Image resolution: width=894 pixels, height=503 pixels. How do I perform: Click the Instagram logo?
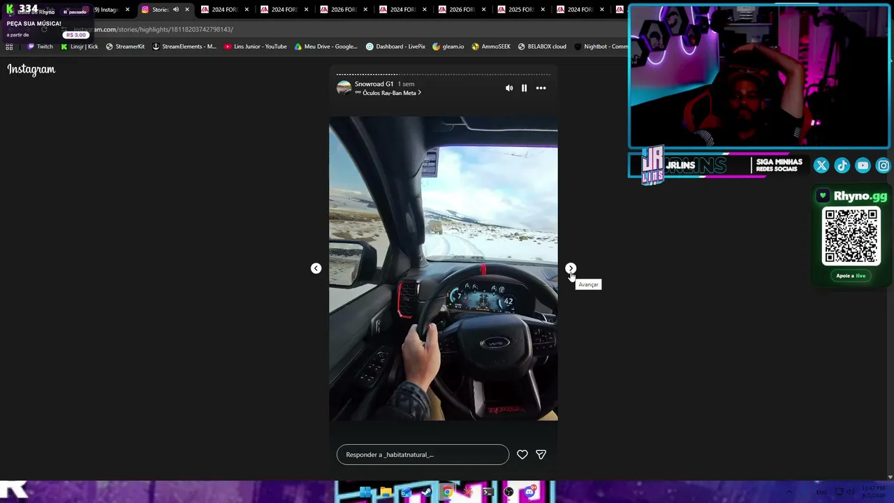tap(31, 69)
